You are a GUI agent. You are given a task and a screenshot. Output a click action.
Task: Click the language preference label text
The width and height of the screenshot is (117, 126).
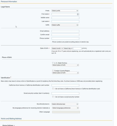(31, 108)
